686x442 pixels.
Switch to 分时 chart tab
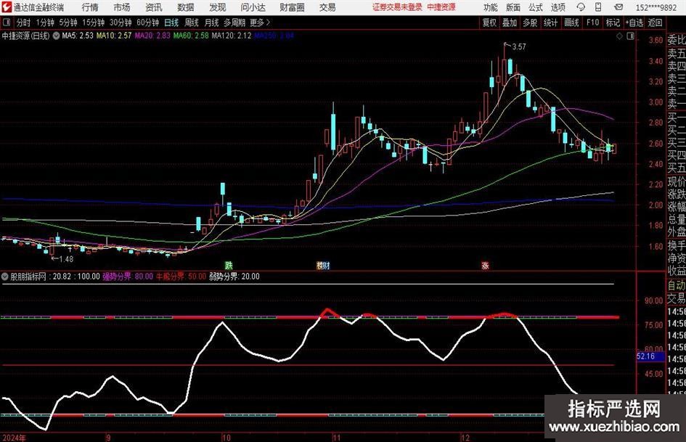click(23, 22)
